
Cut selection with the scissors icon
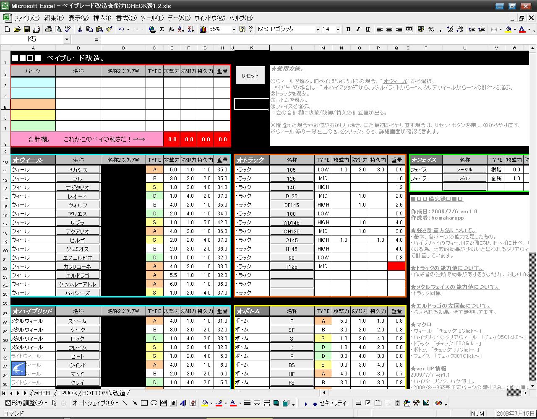tap(80, 29)
